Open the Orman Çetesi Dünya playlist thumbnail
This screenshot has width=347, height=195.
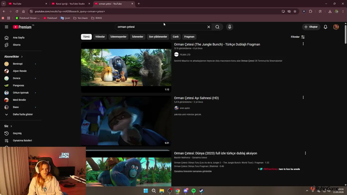(128, 169)
